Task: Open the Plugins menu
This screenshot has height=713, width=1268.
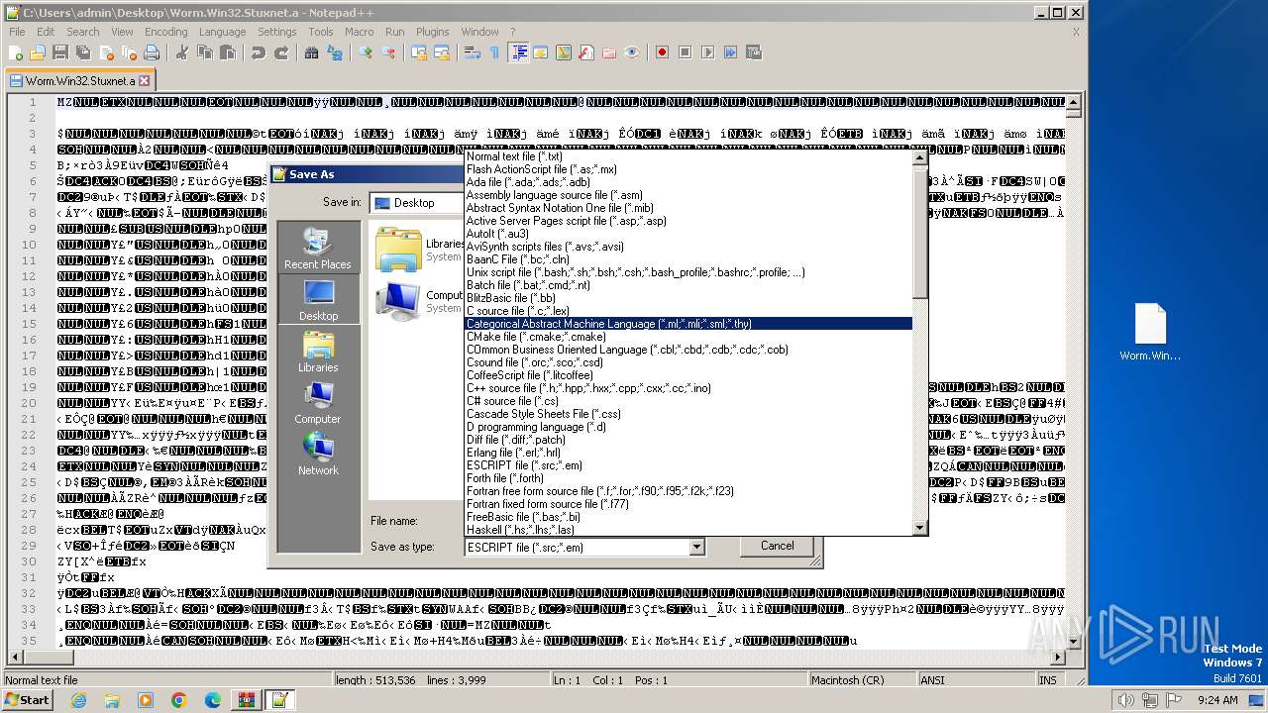Action: (x=432, y=32)
